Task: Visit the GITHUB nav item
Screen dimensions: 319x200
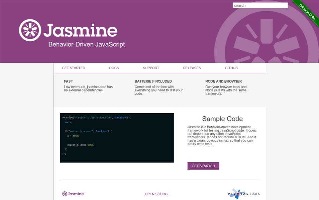Action: pyautogui.click(x=231, y=68)
